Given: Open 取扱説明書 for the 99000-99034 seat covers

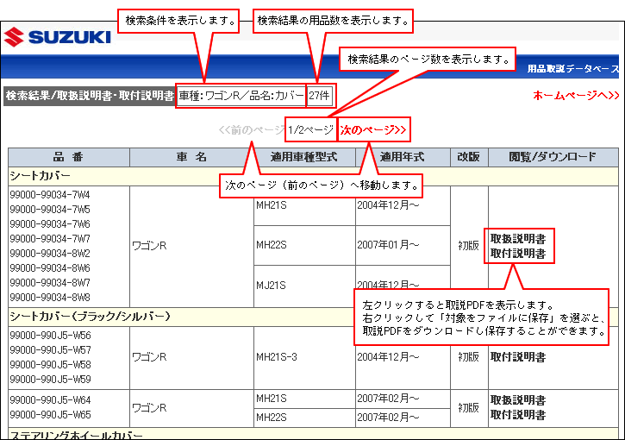Looking at the screenshot, I should point(517,238).
